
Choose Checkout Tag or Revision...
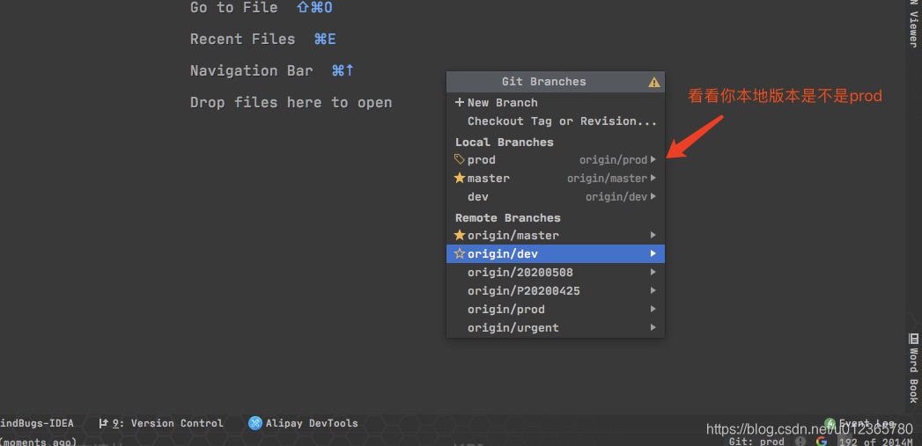click(x=555, y=121)
